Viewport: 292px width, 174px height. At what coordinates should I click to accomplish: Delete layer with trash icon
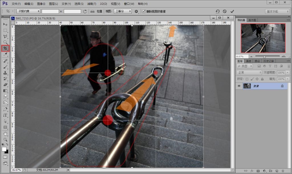coord(283,171)
